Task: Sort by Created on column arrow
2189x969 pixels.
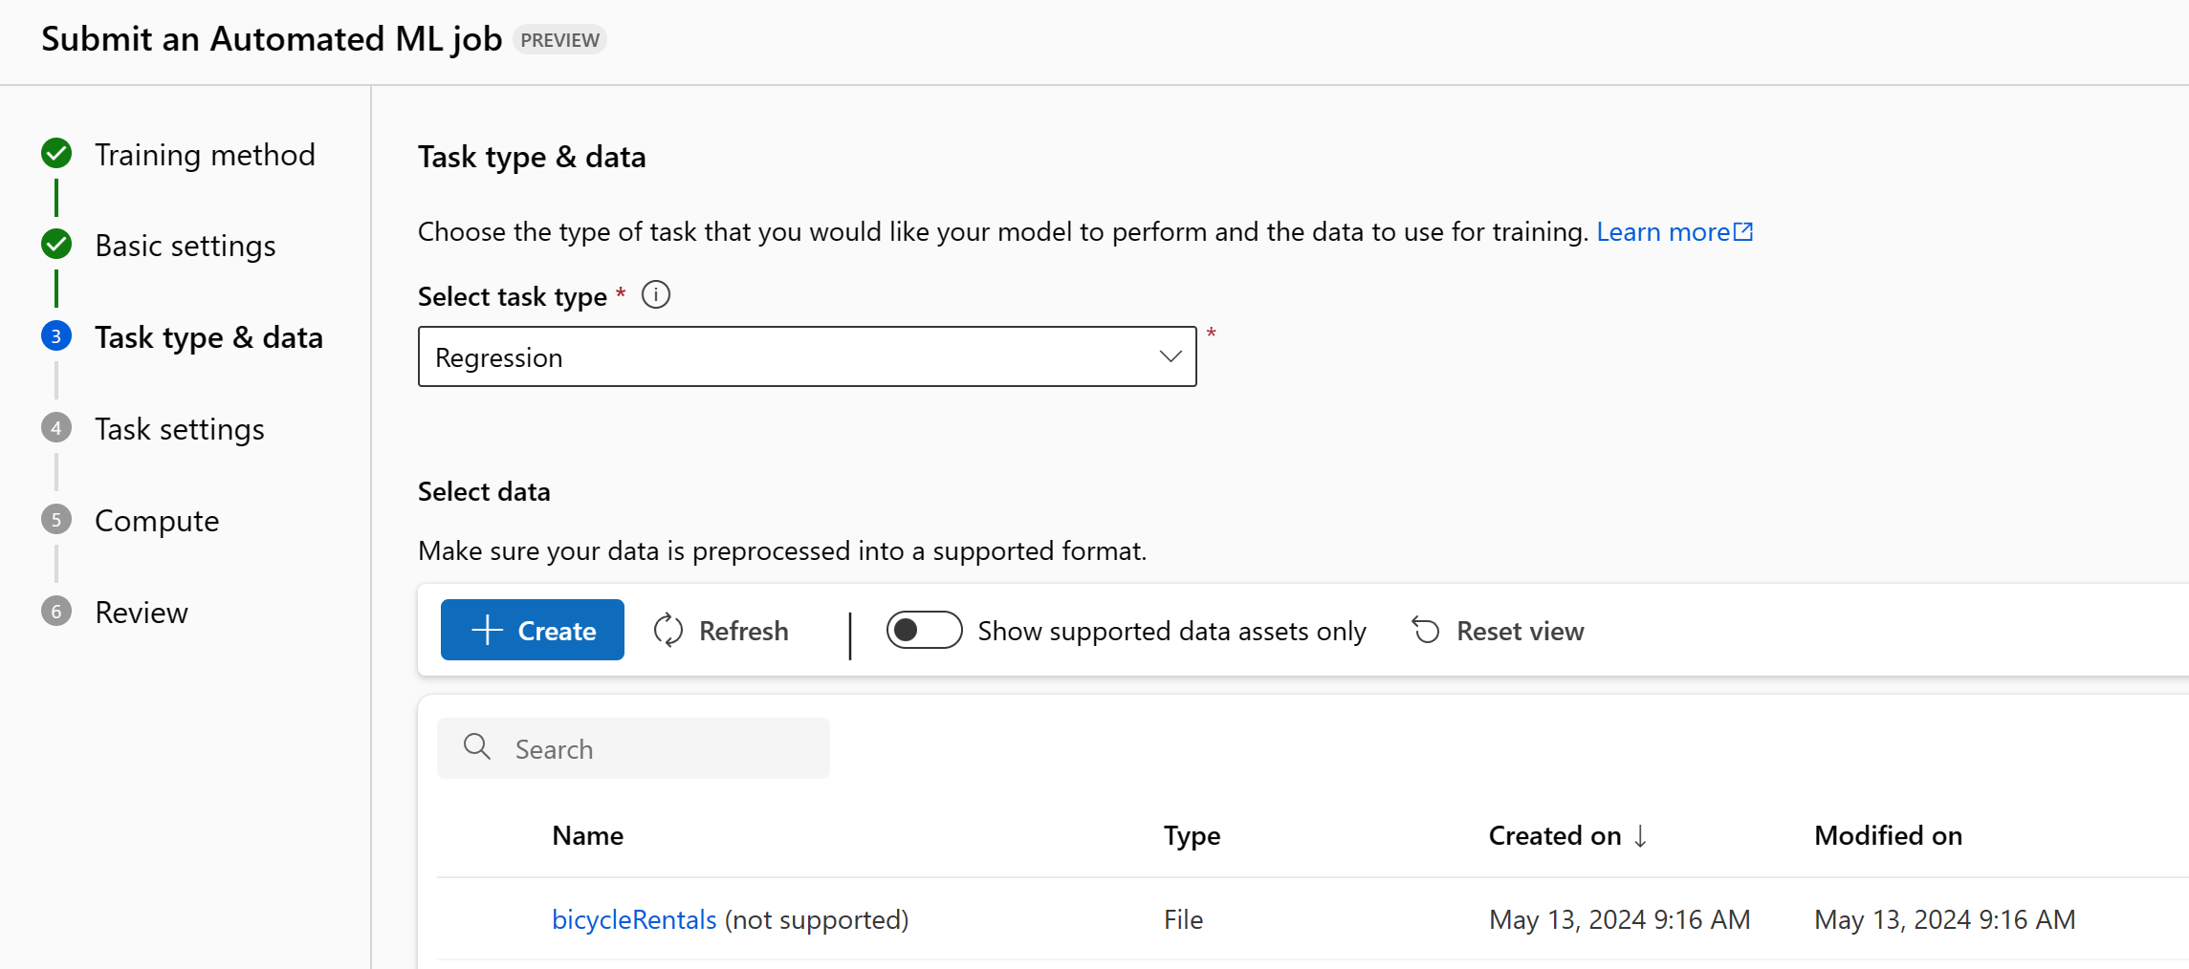Action: pos(1641,836)
